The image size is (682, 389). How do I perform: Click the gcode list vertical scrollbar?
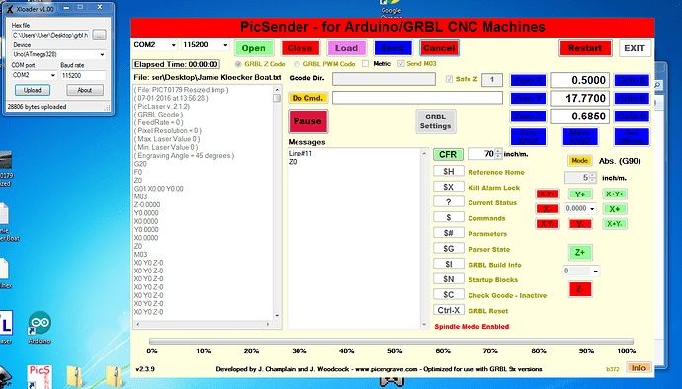click(277, 202)
